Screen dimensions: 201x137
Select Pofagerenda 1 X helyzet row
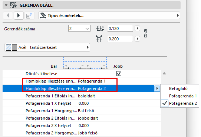tap(82, 103)
